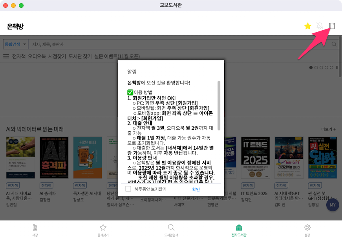The width and height of the screenshot is (342, 241).
Task: Click author name 김창일
Action: click(x=313, y=205)
